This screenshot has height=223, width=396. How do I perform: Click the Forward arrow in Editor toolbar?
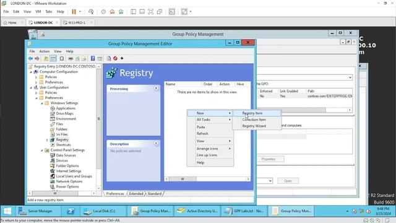coord(37,58)
